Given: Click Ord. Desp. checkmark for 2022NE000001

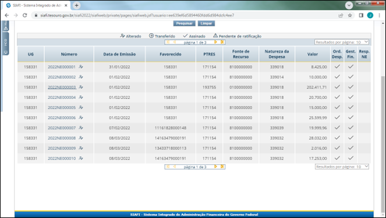Looking at the screenshot, I should point(337,66).
